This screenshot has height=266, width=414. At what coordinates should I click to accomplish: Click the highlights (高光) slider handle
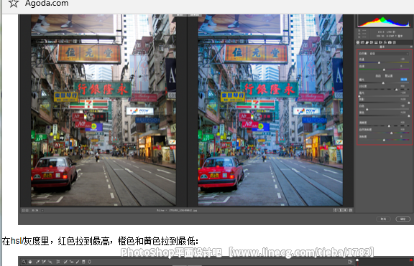pos(359,96)
